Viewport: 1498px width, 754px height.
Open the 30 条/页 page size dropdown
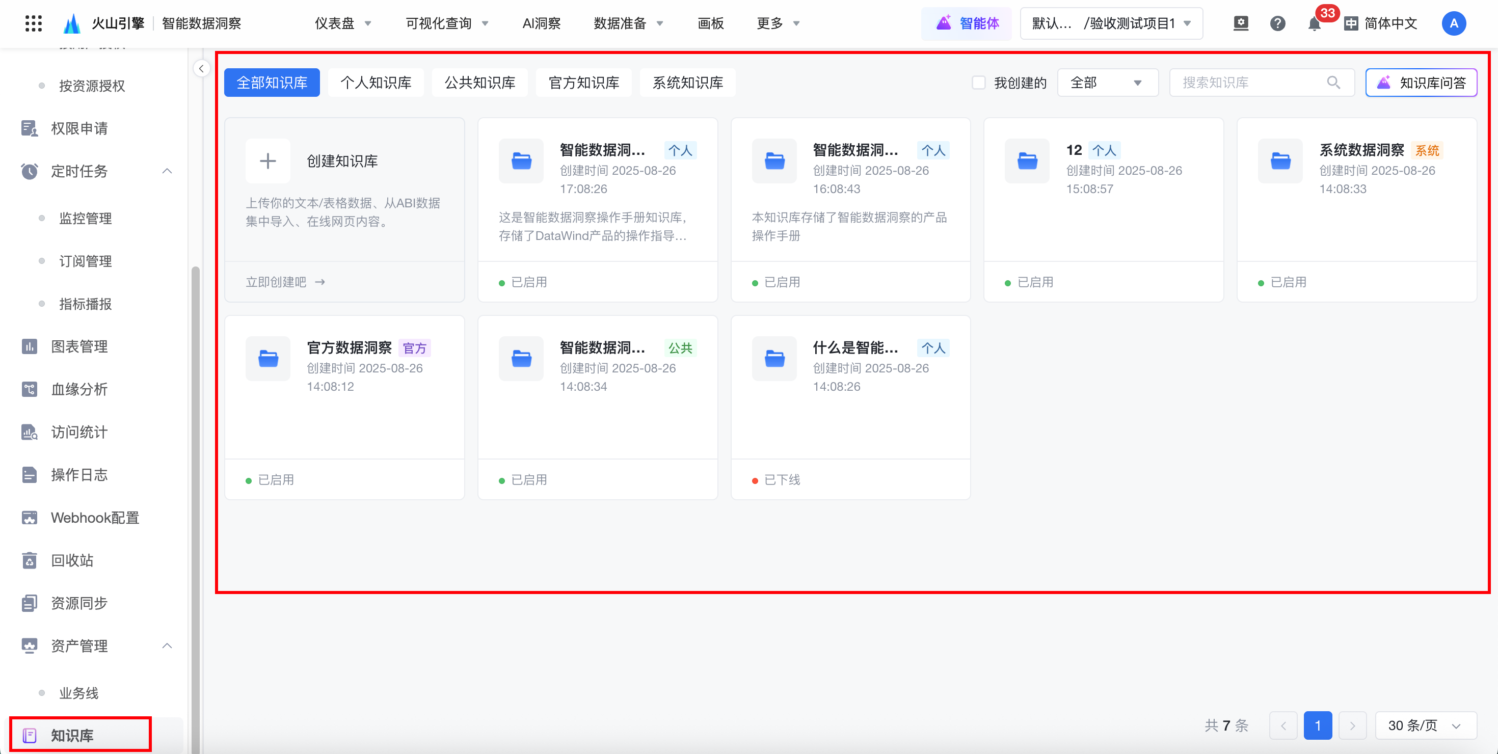click(x=1425, y=725)
